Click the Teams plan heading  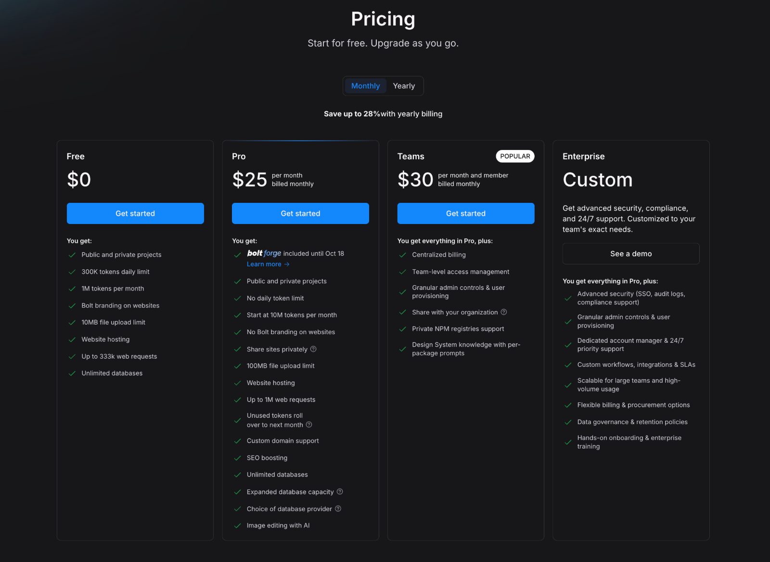coord(411,156)
